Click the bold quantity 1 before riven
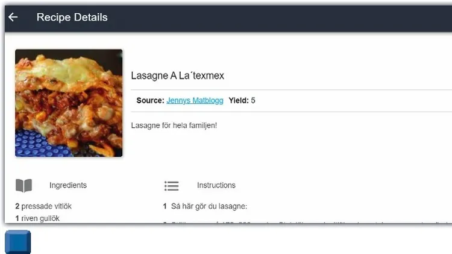Screen dimensions: 452x254 17,218
